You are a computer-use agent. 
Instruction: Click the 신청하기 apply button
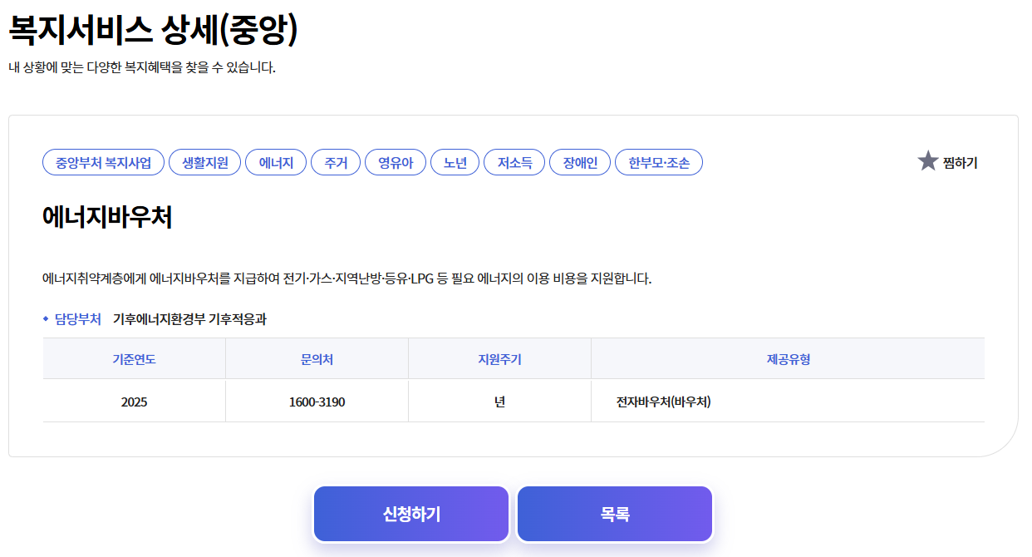pyautogui.click(x=410, y=513)
